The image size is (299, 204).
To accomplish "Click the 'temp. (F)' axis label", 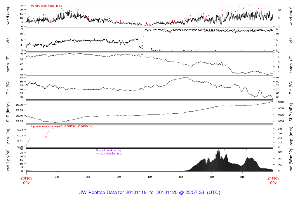I will [x=9, y=64].
